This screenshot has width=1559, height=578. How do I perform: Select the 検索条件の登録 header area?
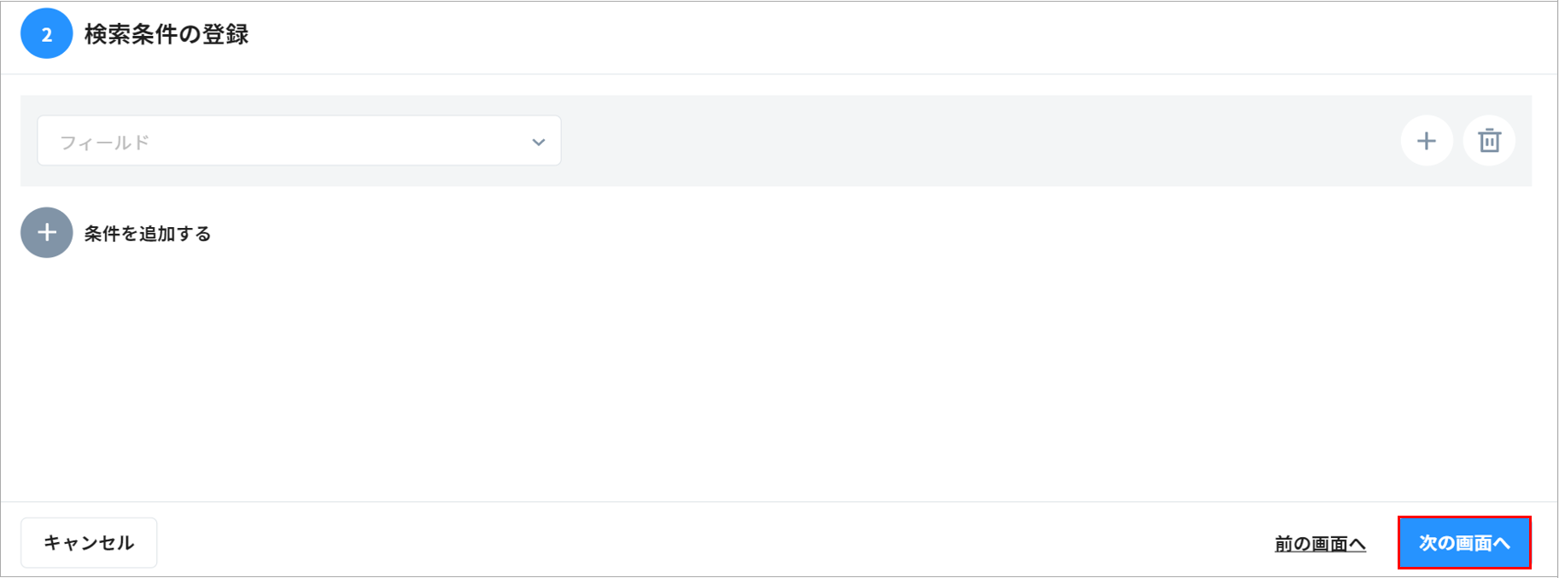tap(166, 33)
